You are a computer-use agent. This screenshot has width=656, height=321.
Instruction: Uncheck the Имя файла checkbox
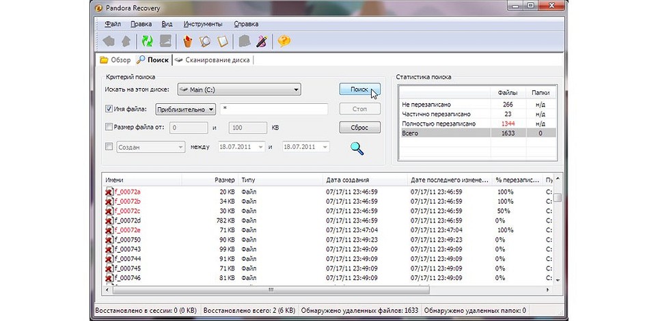click(x=109, y=109)
